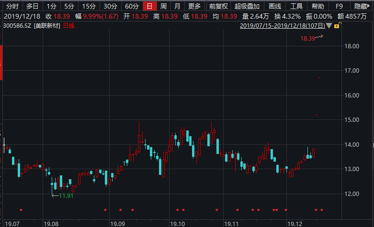Click the 19.10 date axis label

(178, 224)
